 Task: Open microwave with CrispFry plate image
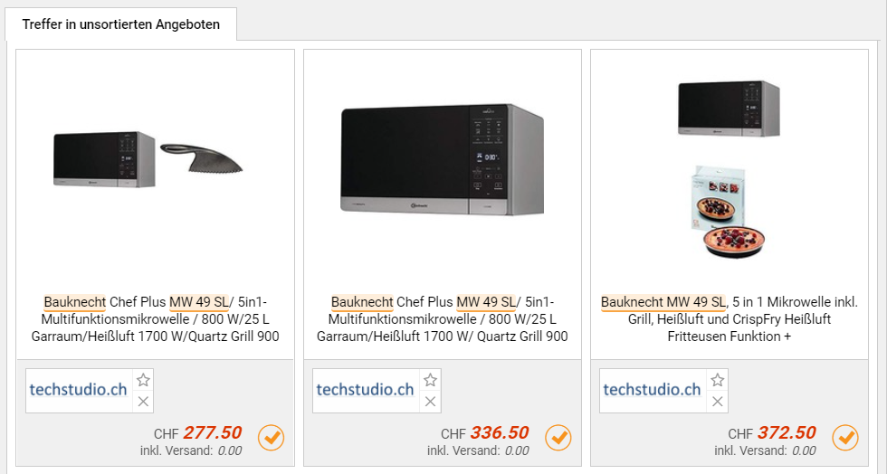tap(729, 167)
